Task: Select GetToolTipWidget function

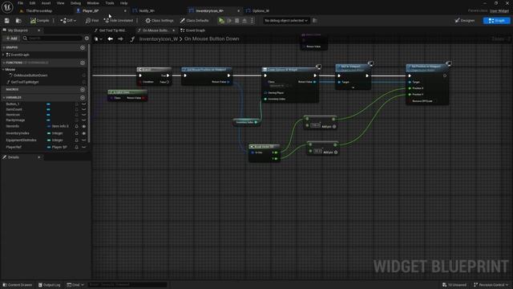Action: point(25,82)
